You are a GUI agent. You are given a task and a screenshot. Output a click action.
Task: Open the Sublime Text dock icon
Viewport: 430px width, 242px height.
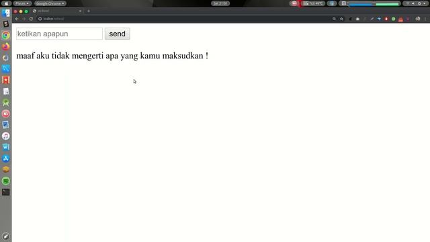6,24
